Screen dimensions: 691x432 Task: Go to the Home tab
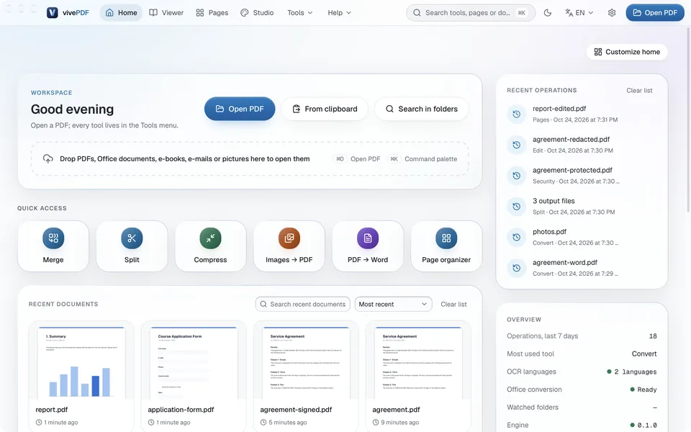coord(121,13)
